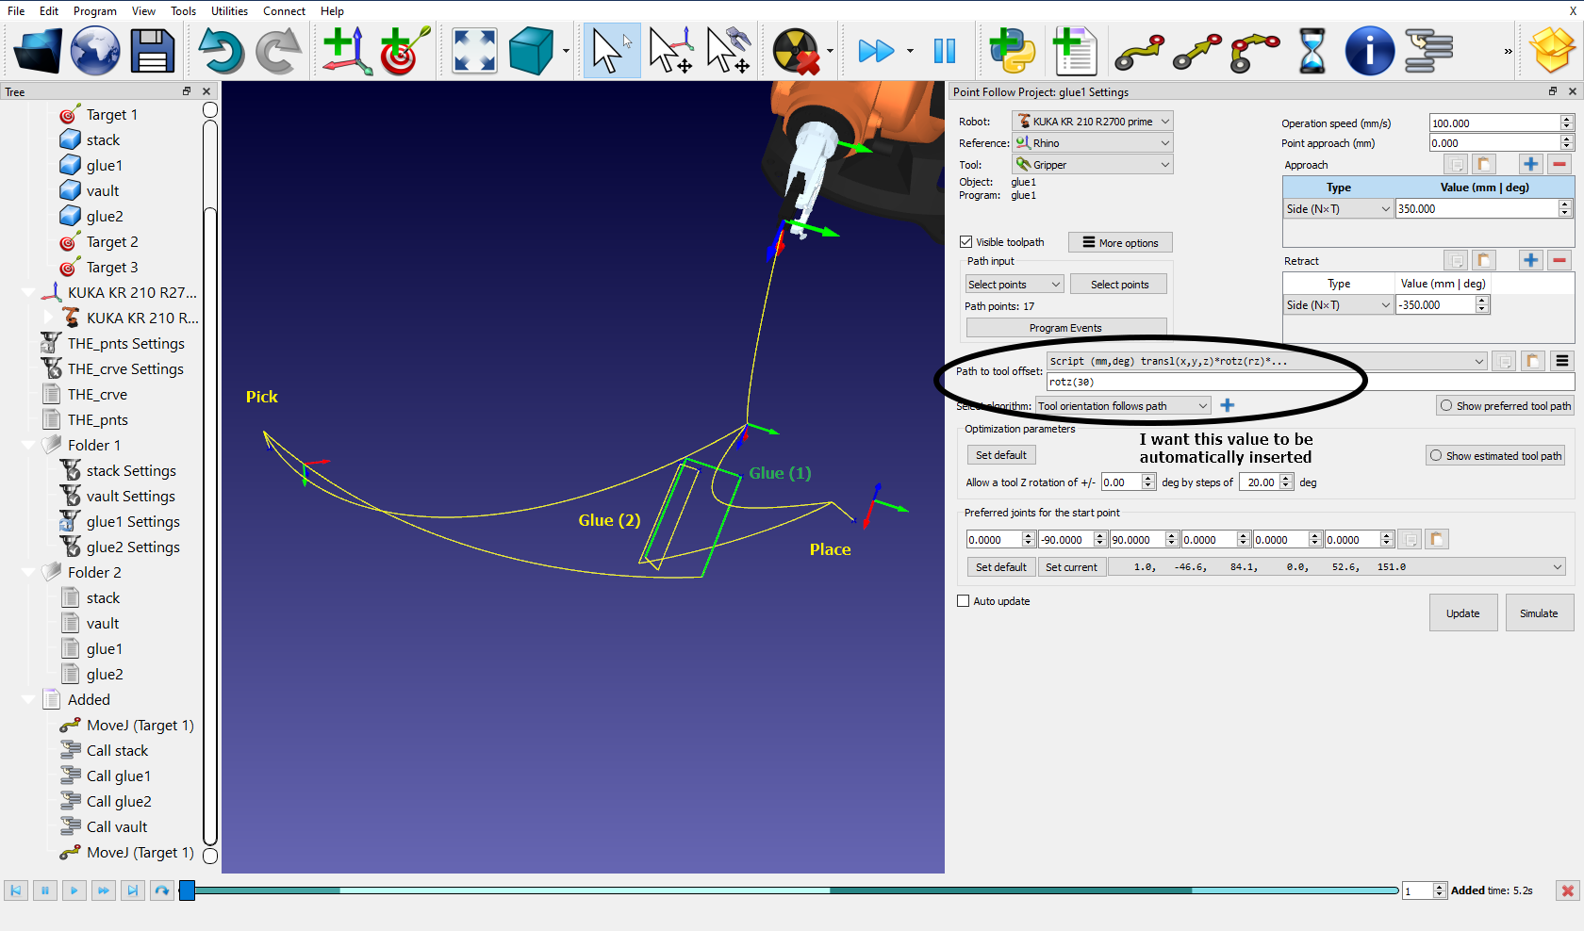Click the Add reference frame icon
The image size is (1584, 931).
[x=346, y=51]
